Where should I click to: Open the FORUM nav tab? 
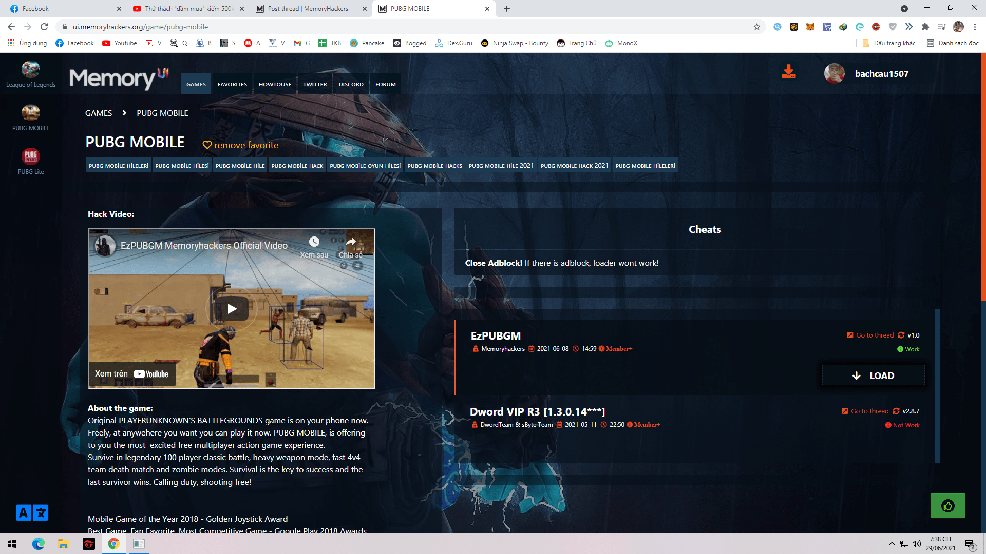tap(386, 84)
